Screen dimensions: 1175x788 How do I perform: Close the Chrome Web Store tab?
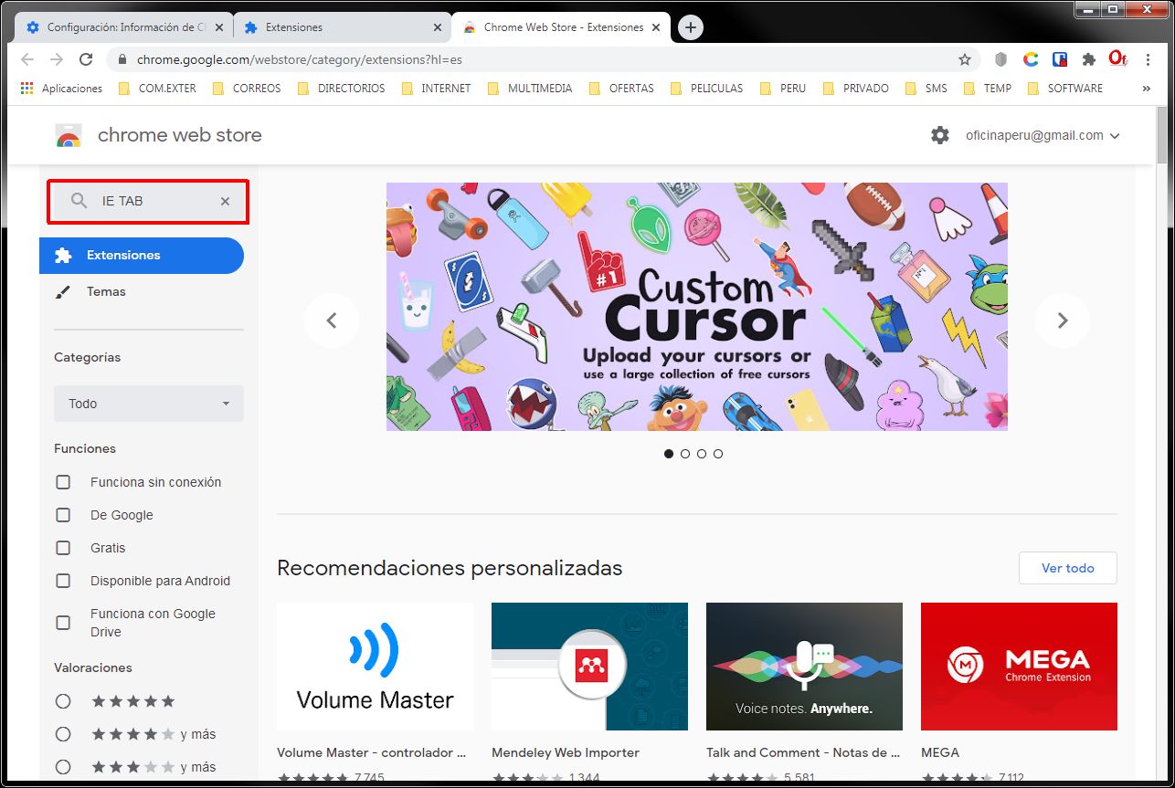click(x=656, y=27)
